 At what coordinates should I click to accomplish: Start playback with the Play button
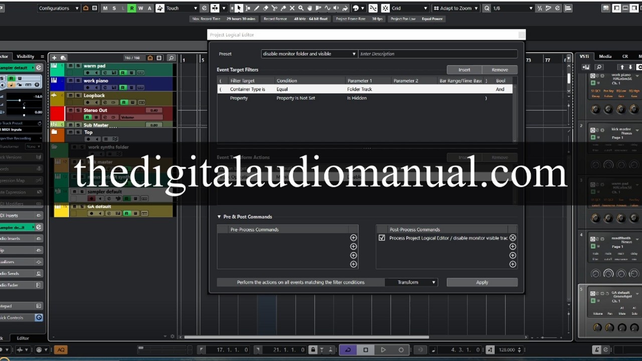click(x=383, y=350)
